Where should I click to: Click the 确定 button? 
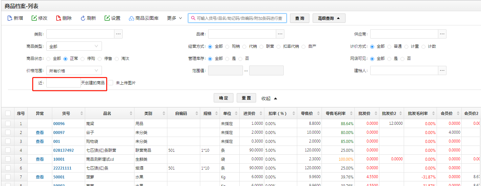[x=224, y=98]
